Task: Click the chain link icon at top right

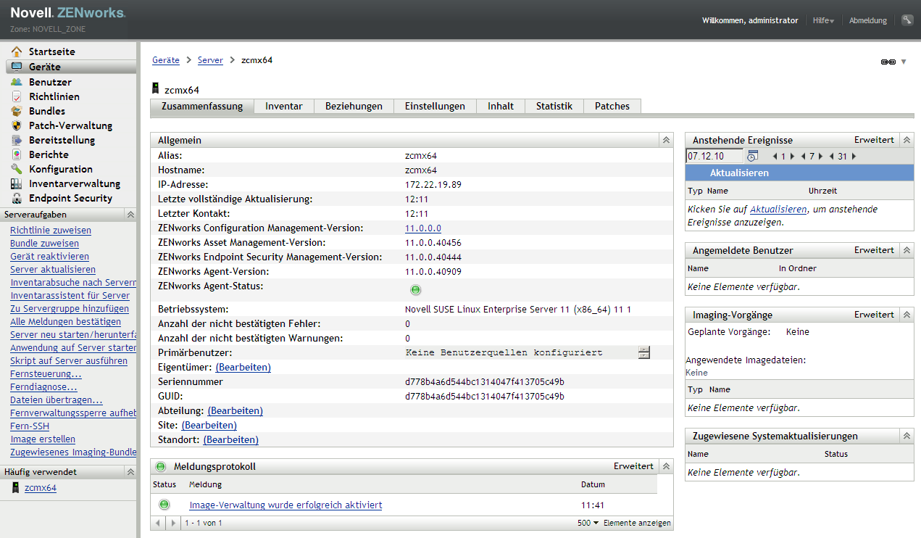Action: coord(888,62)
